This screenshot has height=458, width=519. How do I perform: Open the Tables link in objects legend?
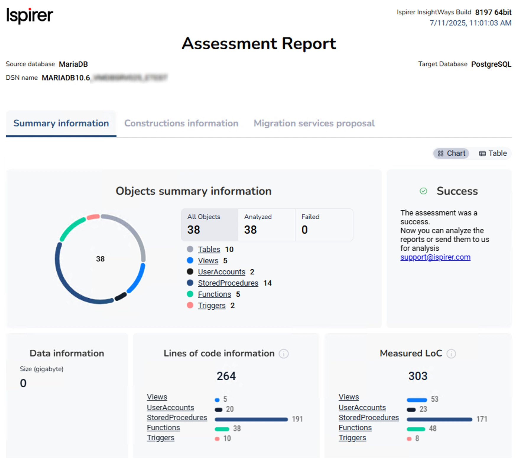209,249
